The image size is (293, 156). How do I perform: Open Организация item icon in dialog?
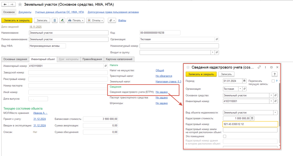[244, 89]
